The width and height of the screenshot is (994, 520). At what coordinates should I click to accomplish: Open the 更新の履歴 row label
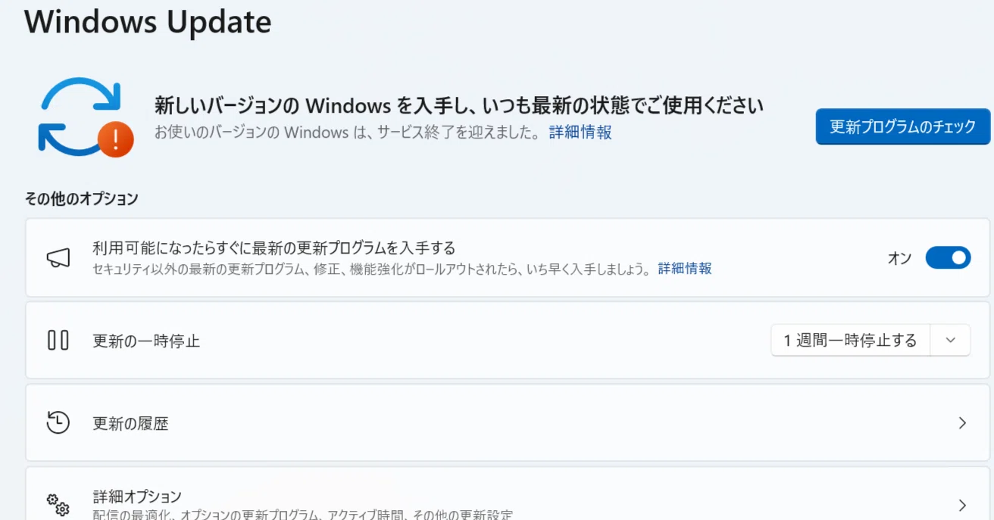(130, 424)
